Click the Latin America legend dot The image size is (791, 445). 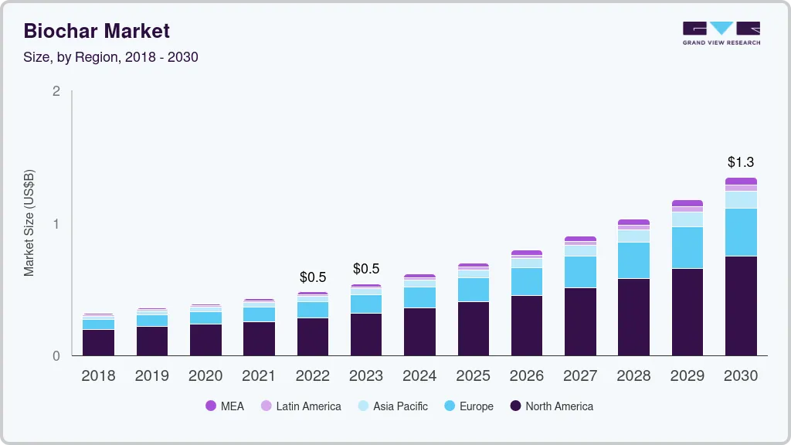pos(266,406)
